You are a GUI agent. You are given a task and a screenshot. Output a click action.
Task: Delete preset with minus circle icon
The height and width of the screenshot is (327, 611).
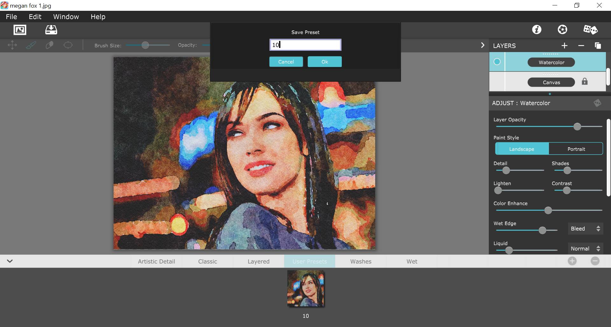point(595,261)
